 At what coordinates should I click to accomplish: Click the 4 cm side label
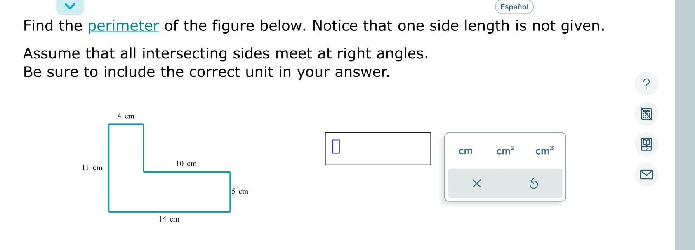126,116
